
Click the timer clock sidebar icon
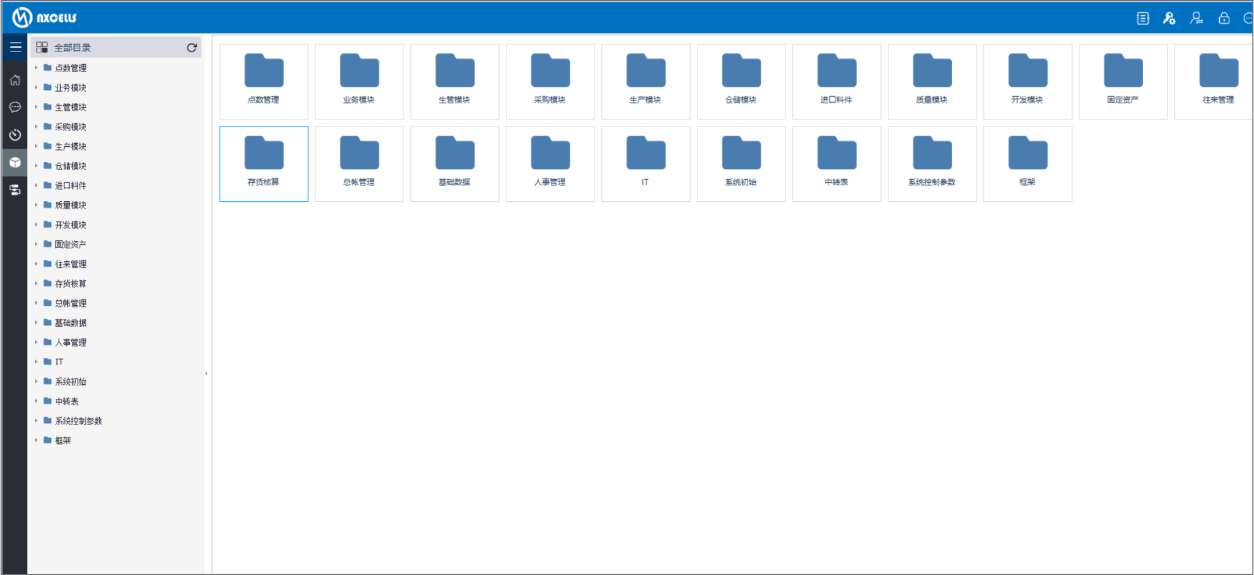coord(15,135)
